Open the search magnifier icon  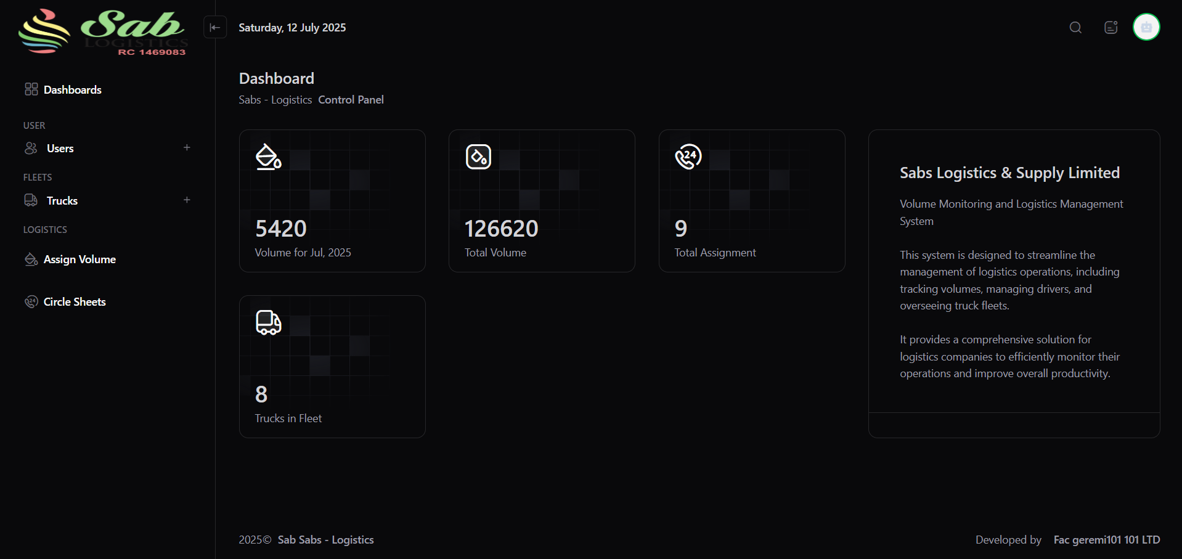point(1075,27)
